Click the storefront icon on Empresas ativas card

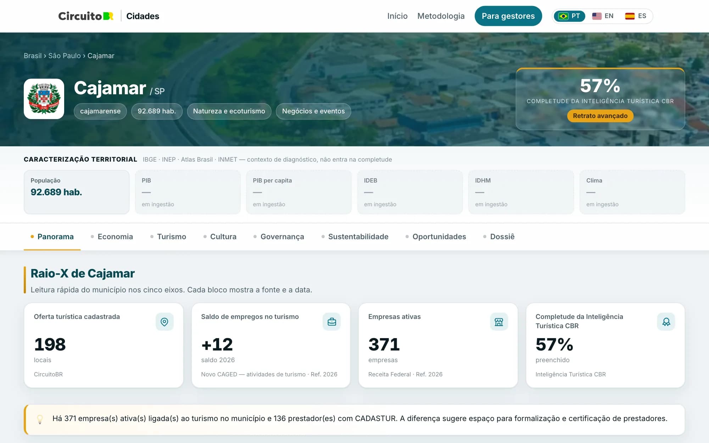pos(499,322)
